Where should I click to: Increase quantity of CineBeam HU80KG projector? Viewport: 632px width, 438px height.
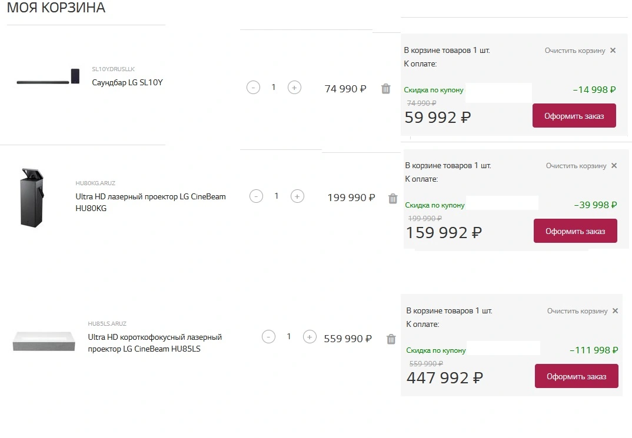(297, 196)
